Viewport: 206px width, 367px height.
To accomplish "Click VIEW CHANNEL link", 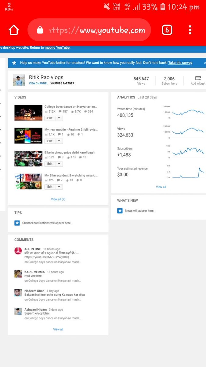I will point(38,83).
